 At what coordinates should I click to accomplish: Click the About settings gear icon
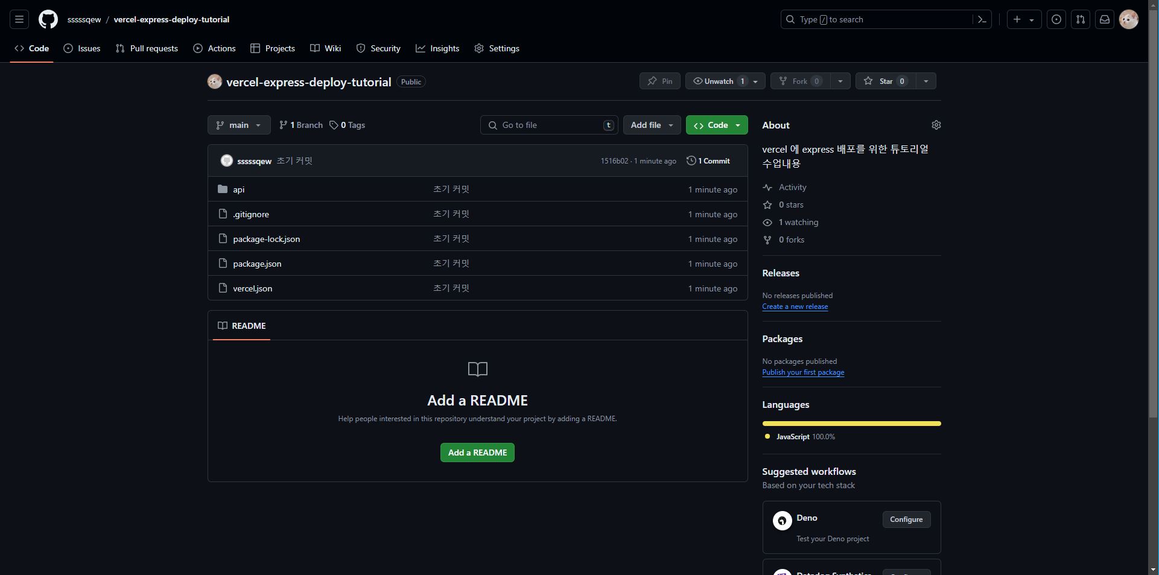(936, 125)
